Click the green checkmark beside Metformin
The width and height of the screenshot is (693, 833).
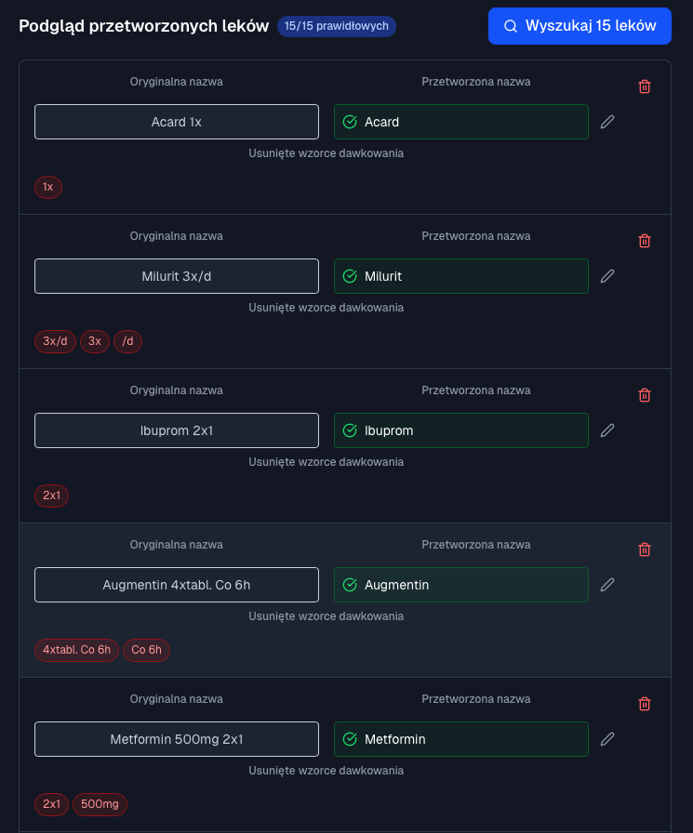(x=350, y=739)
